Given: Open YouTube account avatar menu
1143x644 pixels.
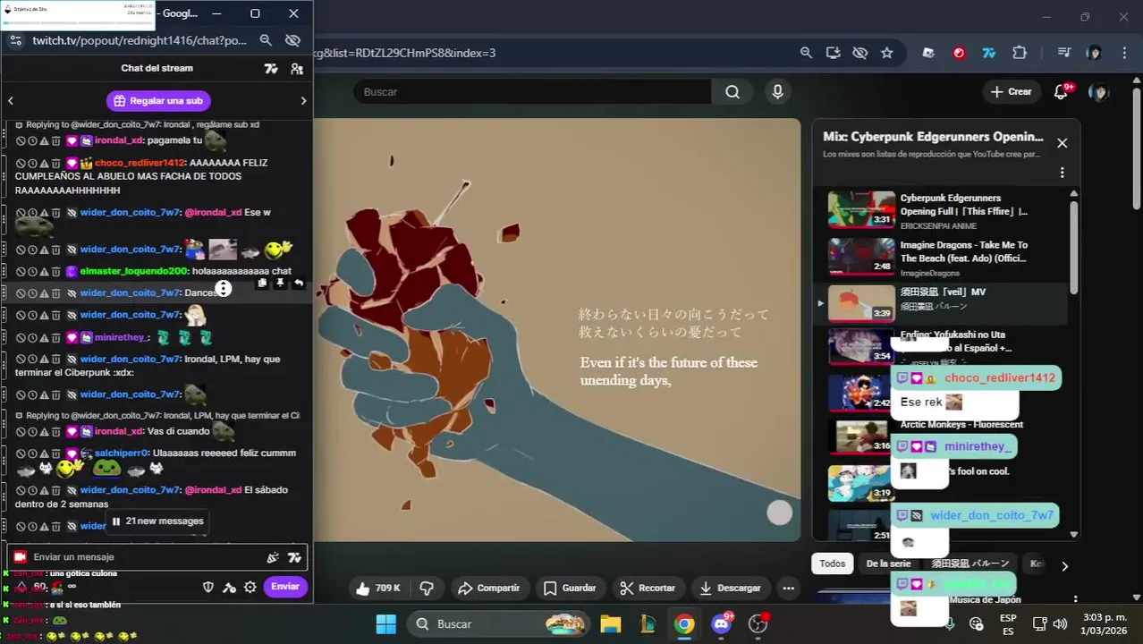Looking at the screenshot, I should (1099, 91).
